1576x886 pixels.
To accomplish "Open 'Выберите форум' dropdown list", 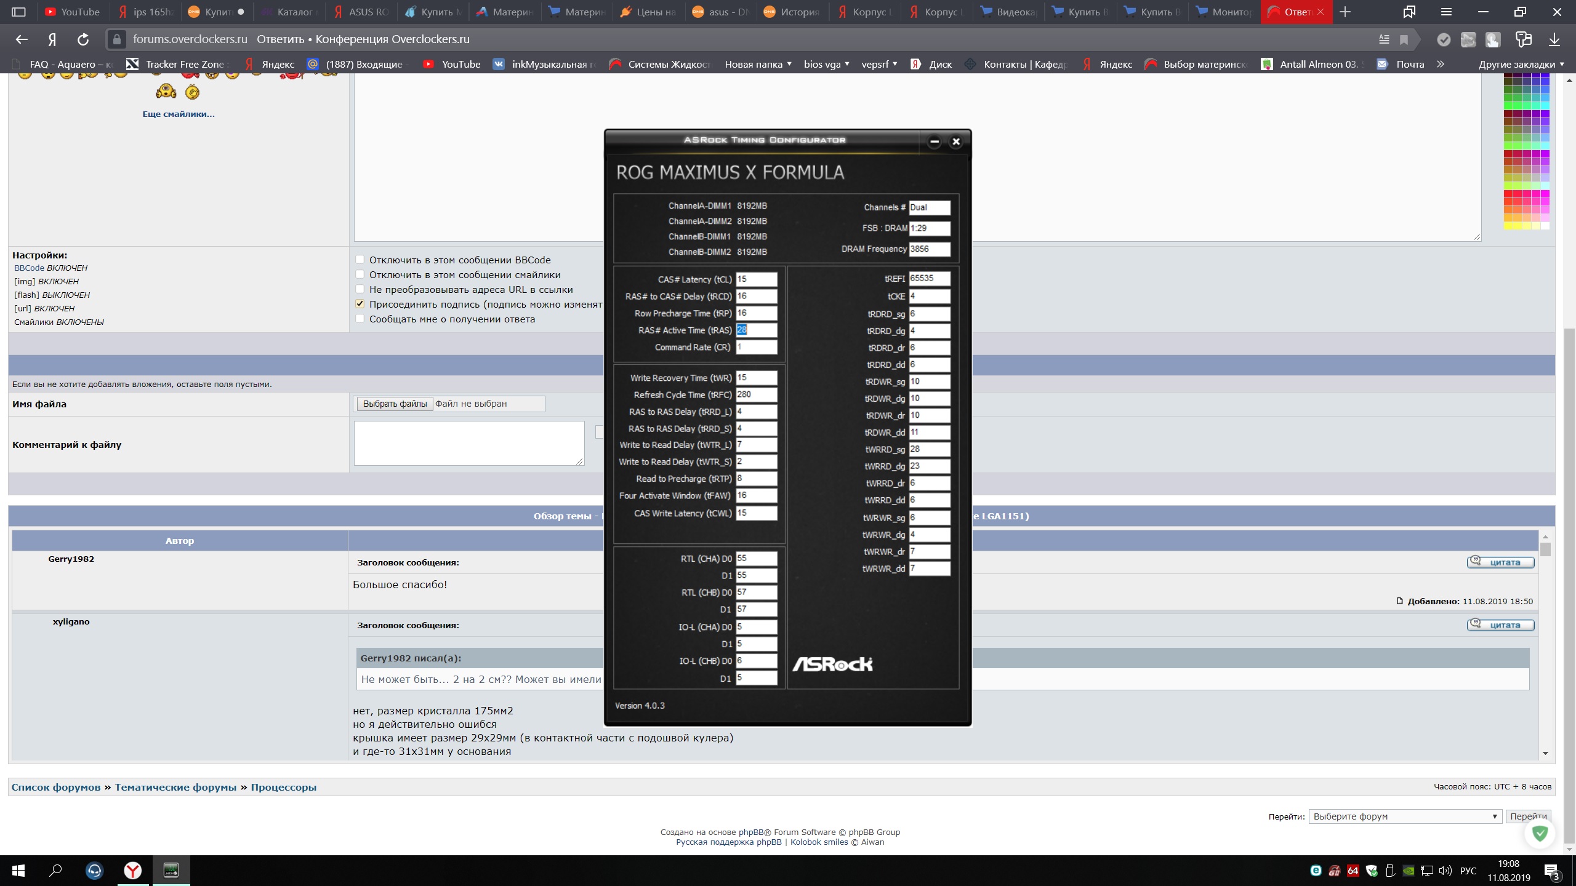I will tap(1404, 816).
